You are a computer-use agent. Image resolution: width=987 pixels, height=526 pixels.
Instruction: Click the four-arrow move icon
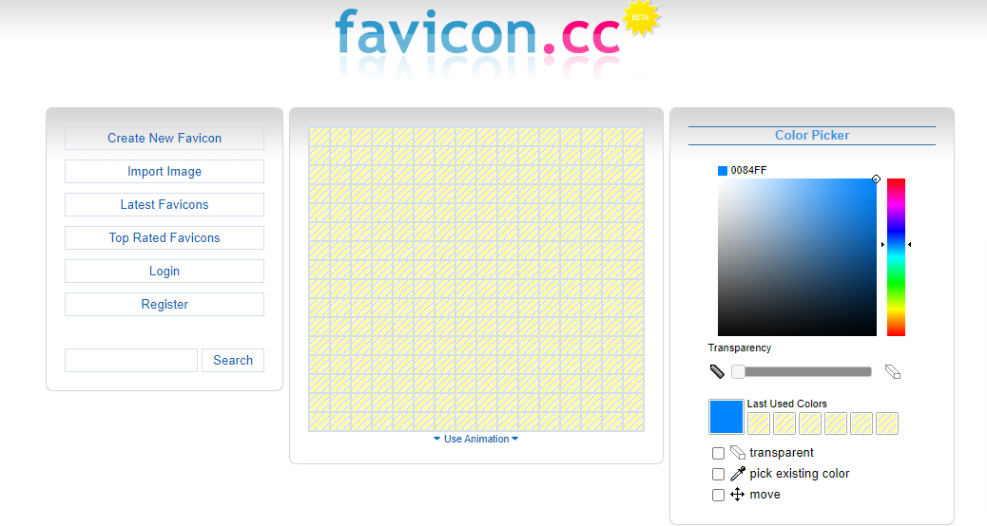click(x=737, y=495)
